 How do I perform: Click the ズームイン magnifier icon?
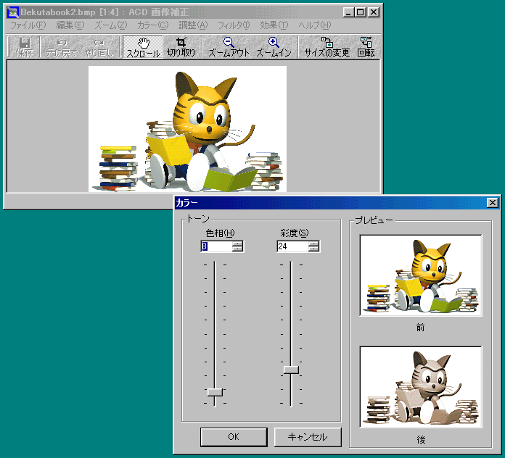[274, 47]
